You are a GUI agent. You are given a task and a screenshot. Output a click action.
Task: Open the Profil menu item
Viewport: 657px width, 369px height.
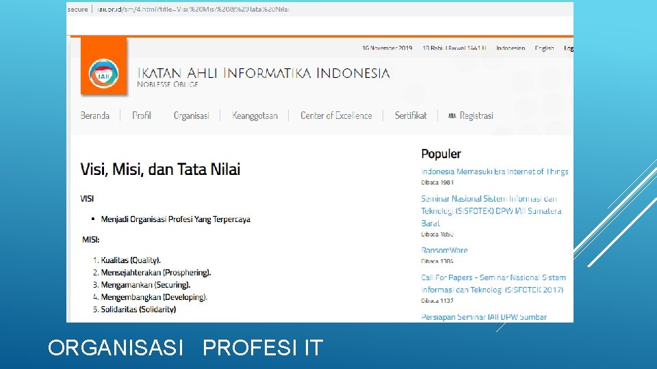click(x=142, y=115)
